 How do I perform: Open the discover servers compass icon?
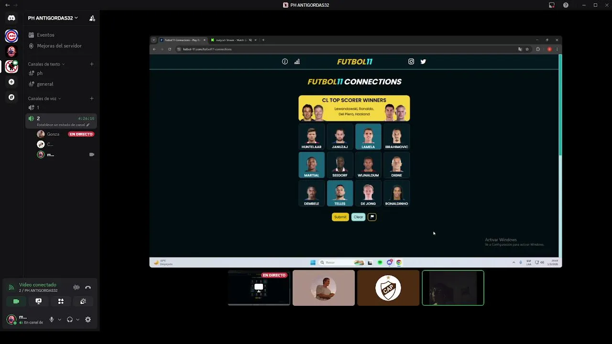[x=11, y=97]
